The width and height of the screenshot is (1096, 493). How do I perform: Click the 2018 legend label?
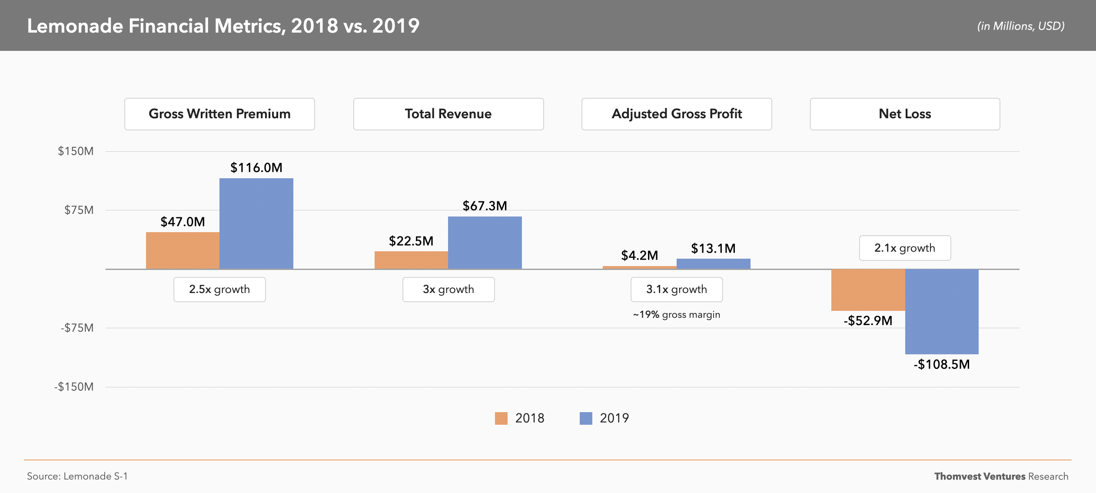pyautogui.click(x=530, y=418)
